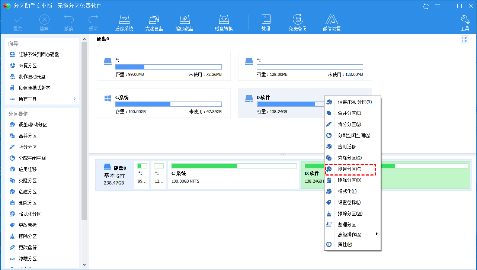Screen dimensions: 477x270
Task: Click C:系统 usage bar in card
Action: (x=169, y=104)
